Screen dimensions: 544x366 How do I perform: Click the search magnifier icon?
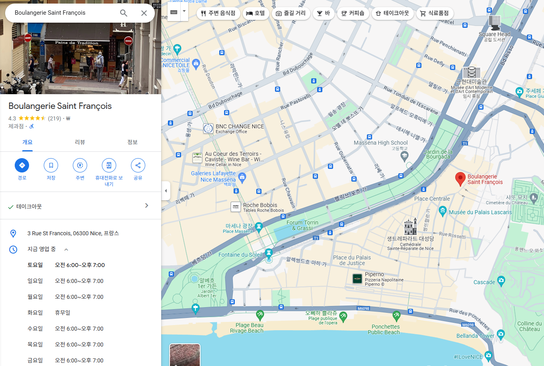124,13
